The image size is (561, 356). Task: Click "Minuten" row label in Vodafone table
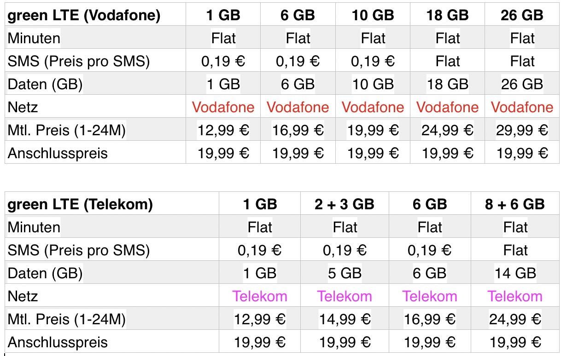point(34,38)
